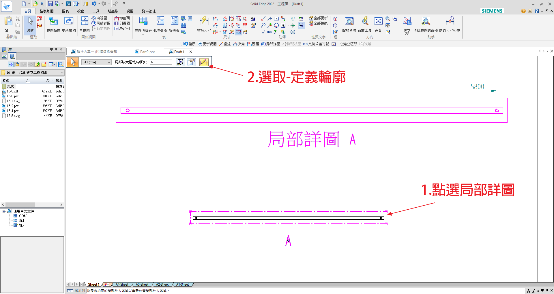
Task: Open the 首頁 ribbon tab
Action: [28, 11]
